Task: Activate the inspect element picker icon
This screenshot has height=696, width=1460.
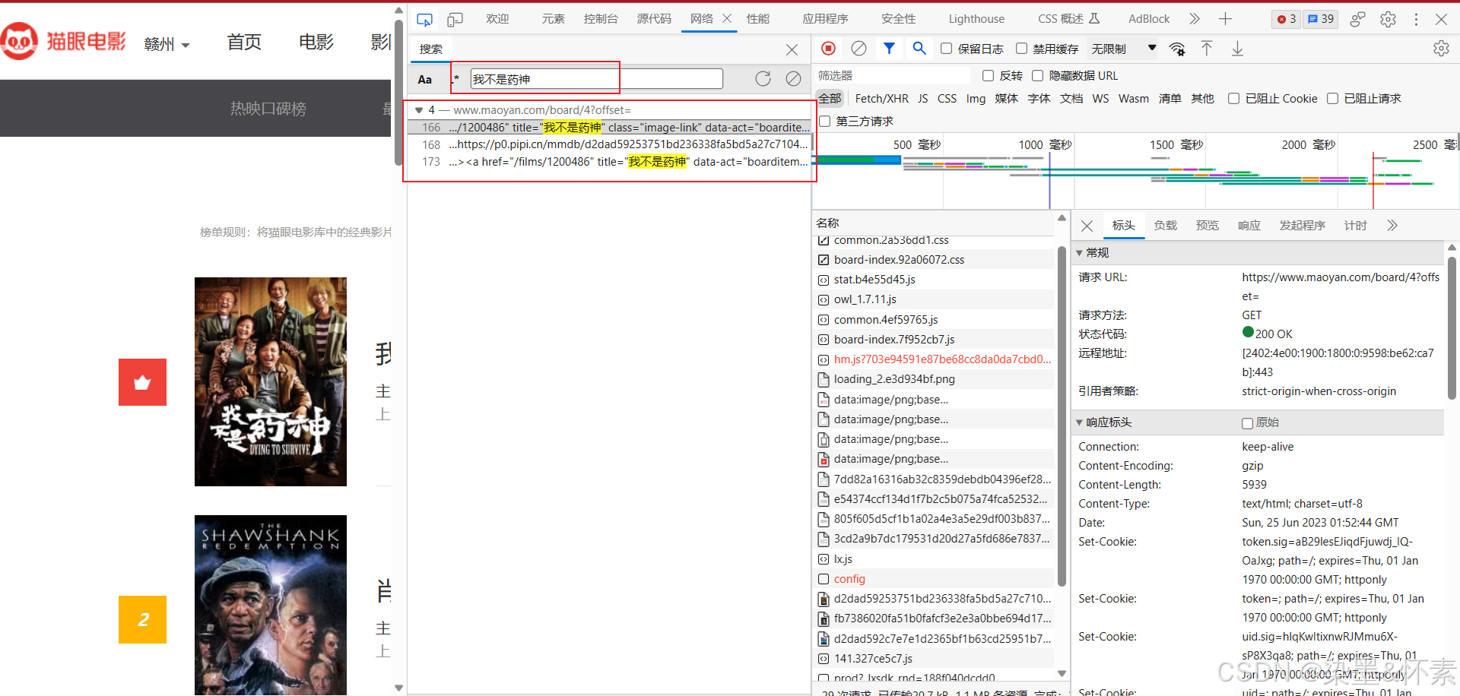Action: [424, 19]
